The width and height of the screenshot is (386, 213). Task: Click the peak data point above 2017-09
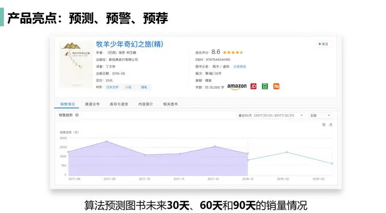pos(107,141)
